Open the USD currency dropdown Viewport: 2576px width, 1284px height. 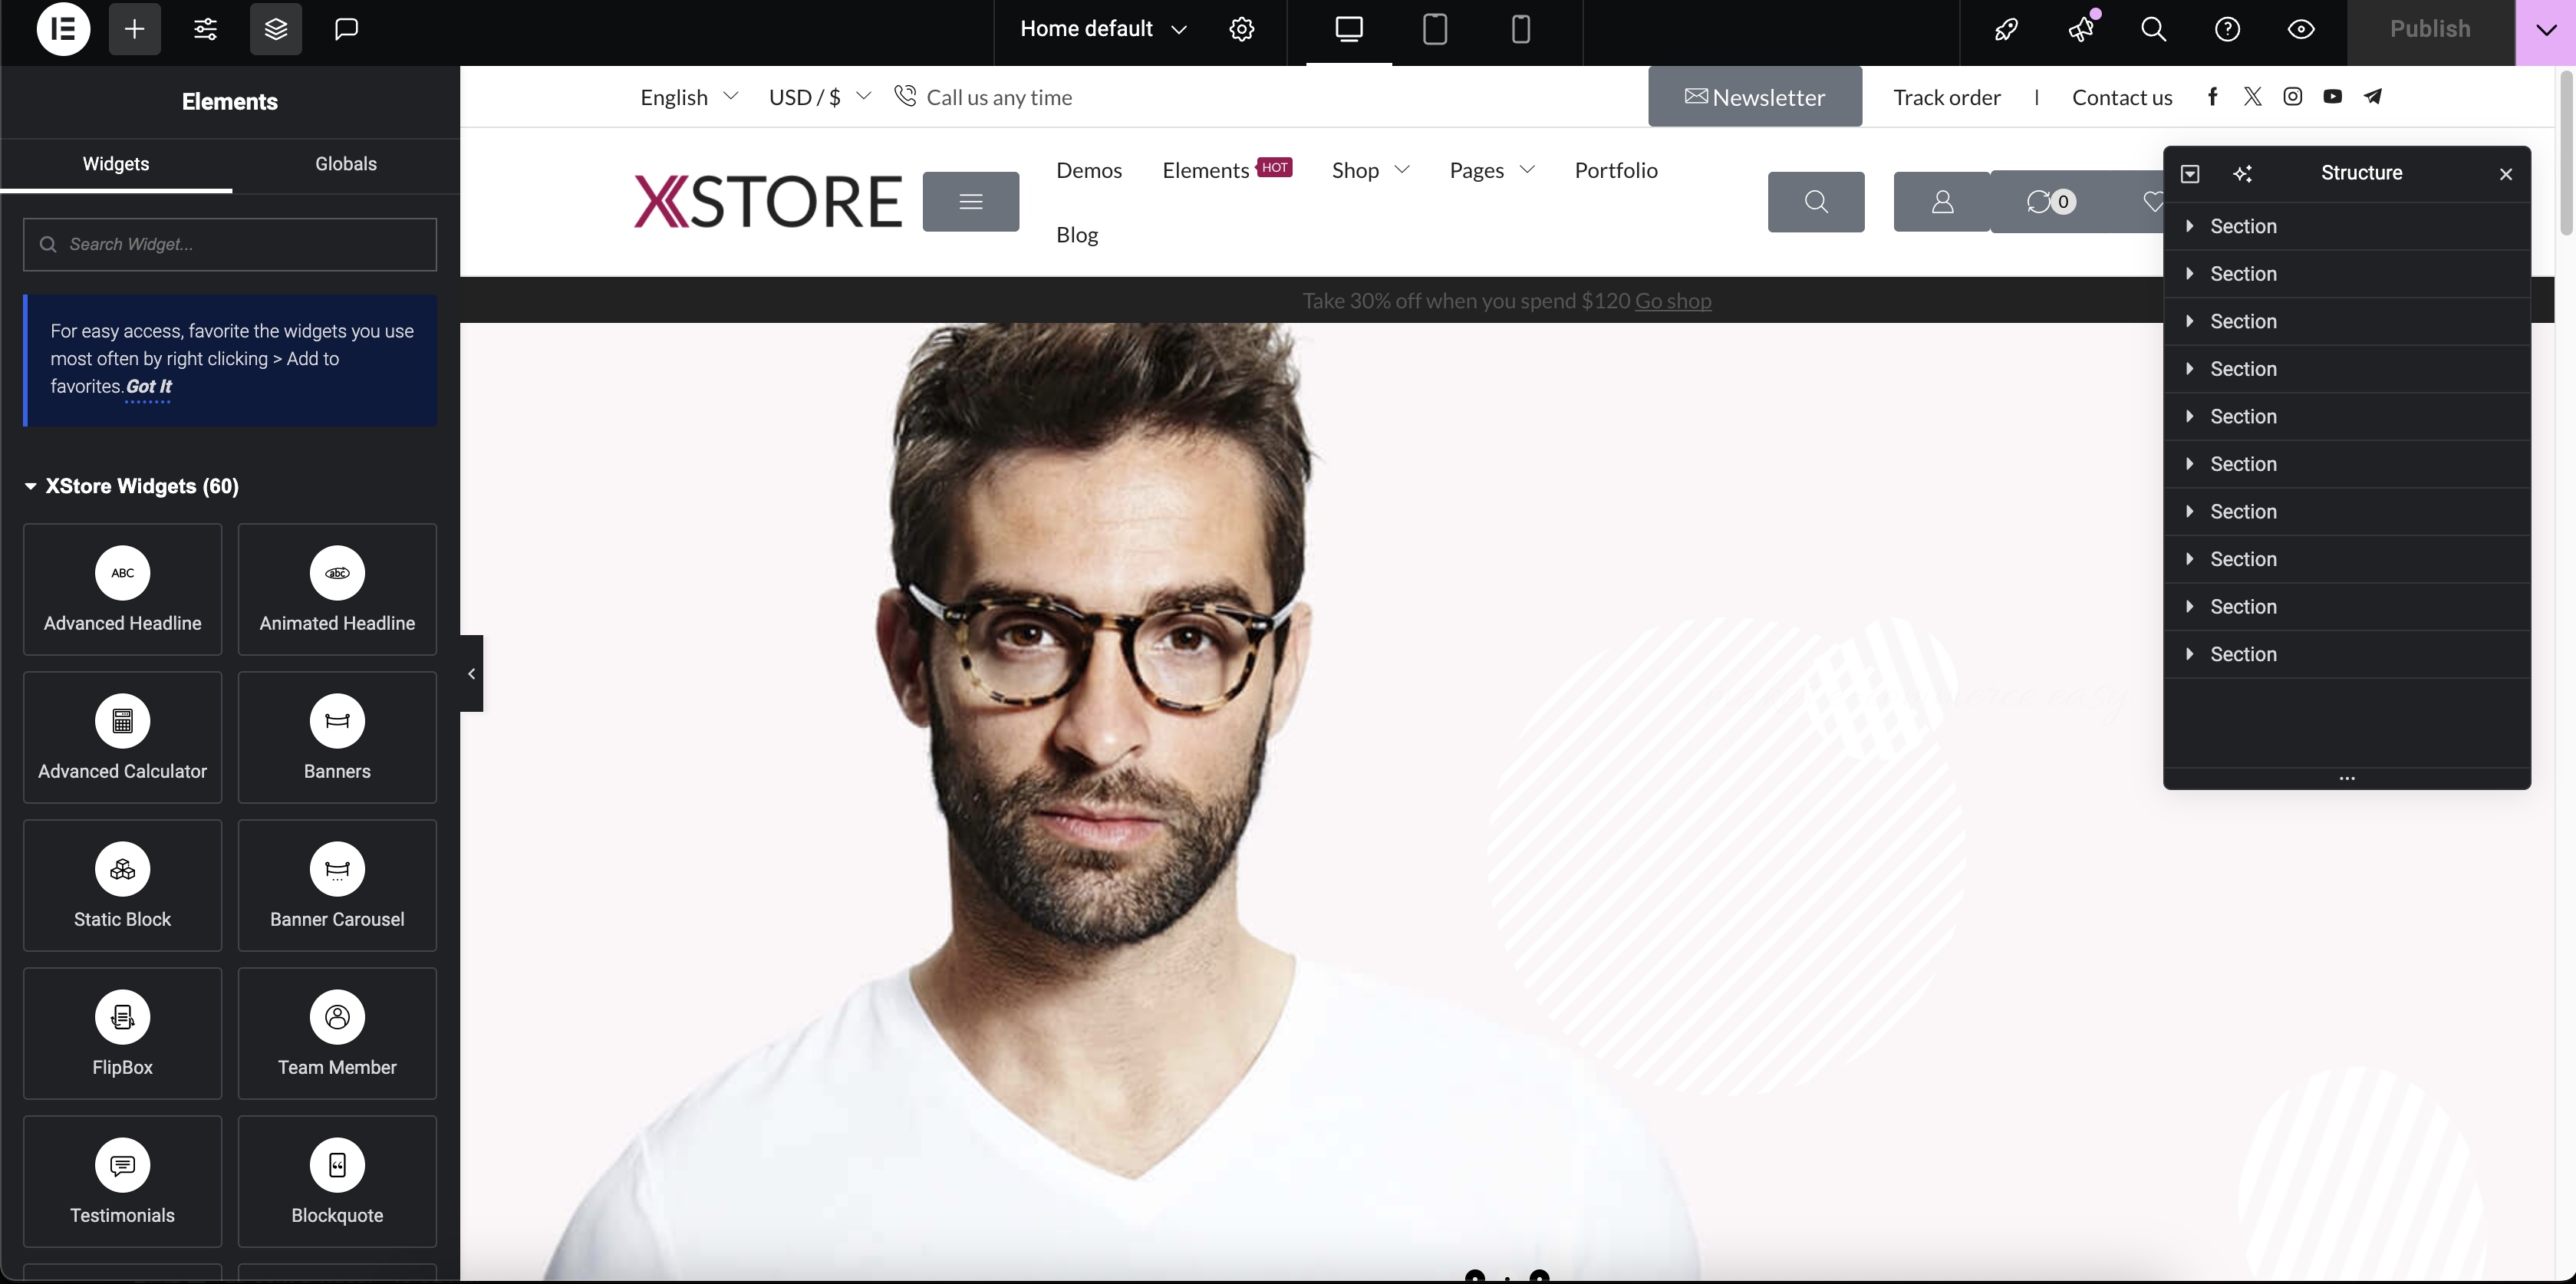[x=820, y=97]
